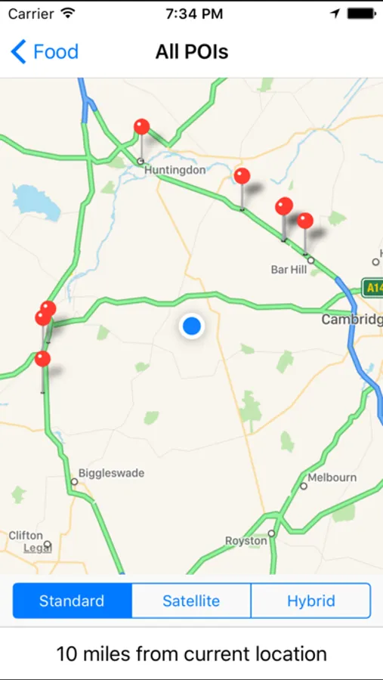This screenshot has width=383, height=680.
Task: Switch map to Satellite view
Action: pos(191,601)
